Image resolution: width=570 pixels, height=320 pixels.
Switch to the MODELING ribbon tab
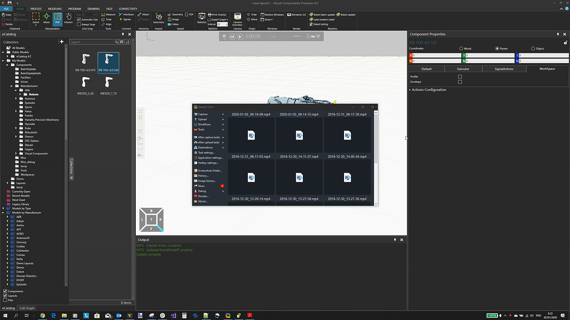(x=55, y=9)
